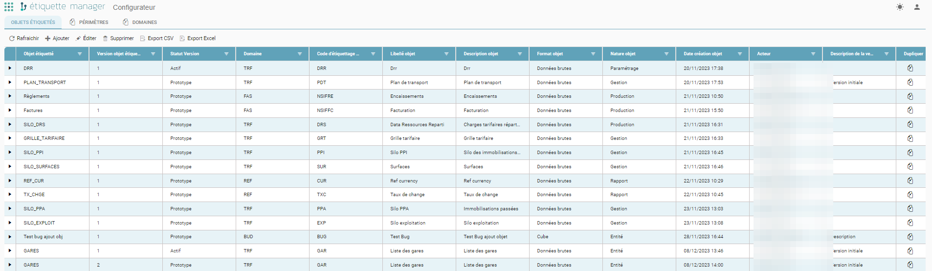Select the Silo exploitation description cell
The height and width of the screenshot is (271, 932).
(x=492, y=223)
